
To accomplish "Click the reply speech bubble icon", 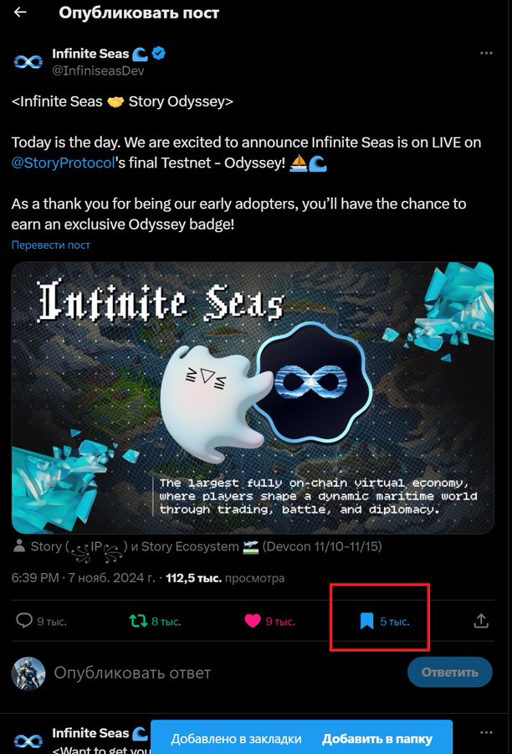I will [x=23, y=620].
